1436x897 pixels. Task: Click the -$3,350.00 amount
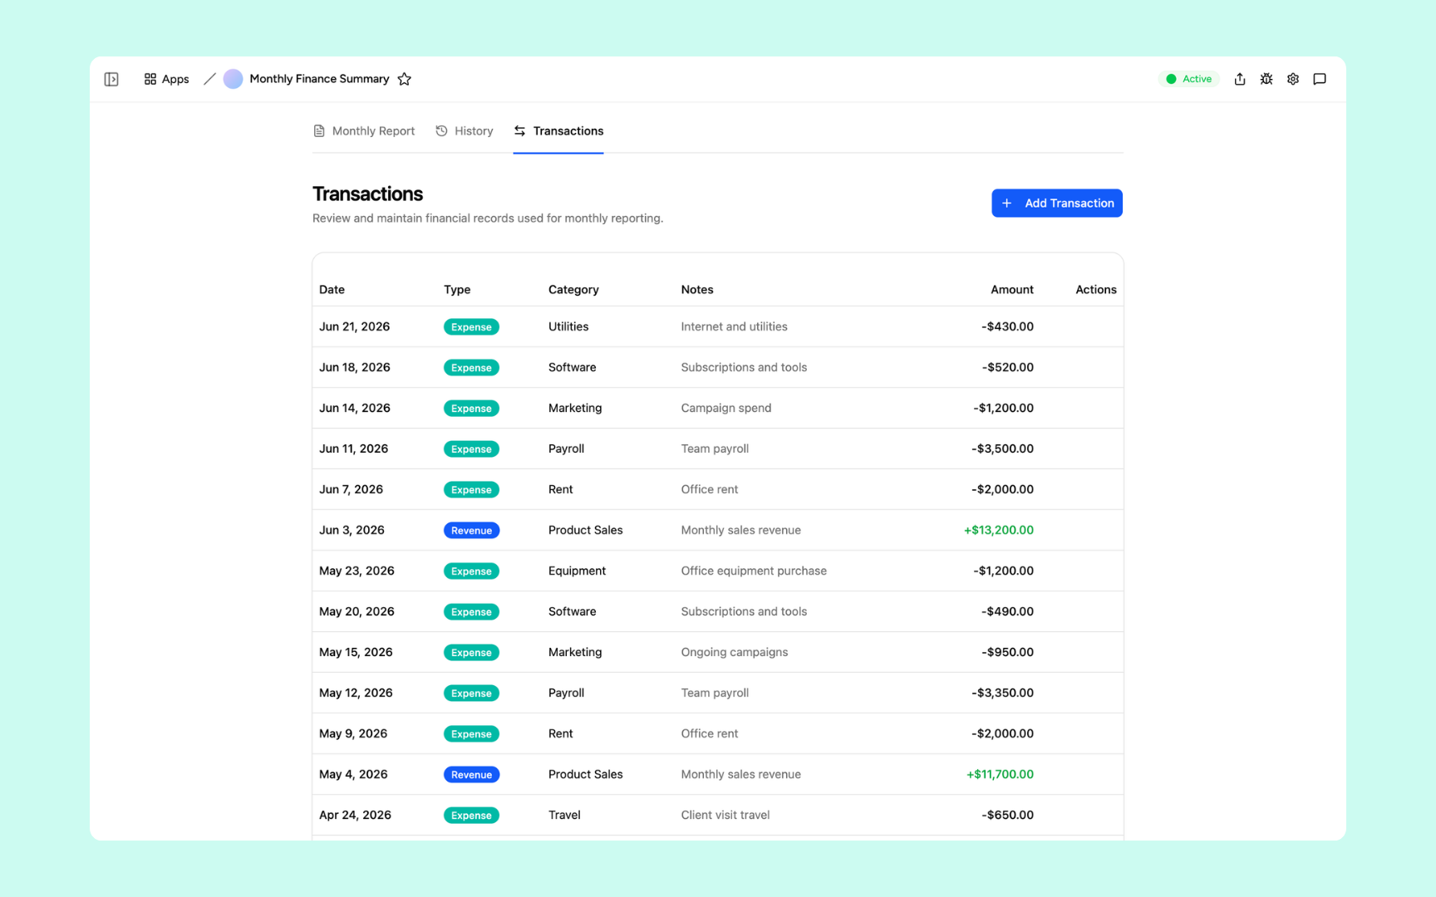click(x=1002, y=693)
